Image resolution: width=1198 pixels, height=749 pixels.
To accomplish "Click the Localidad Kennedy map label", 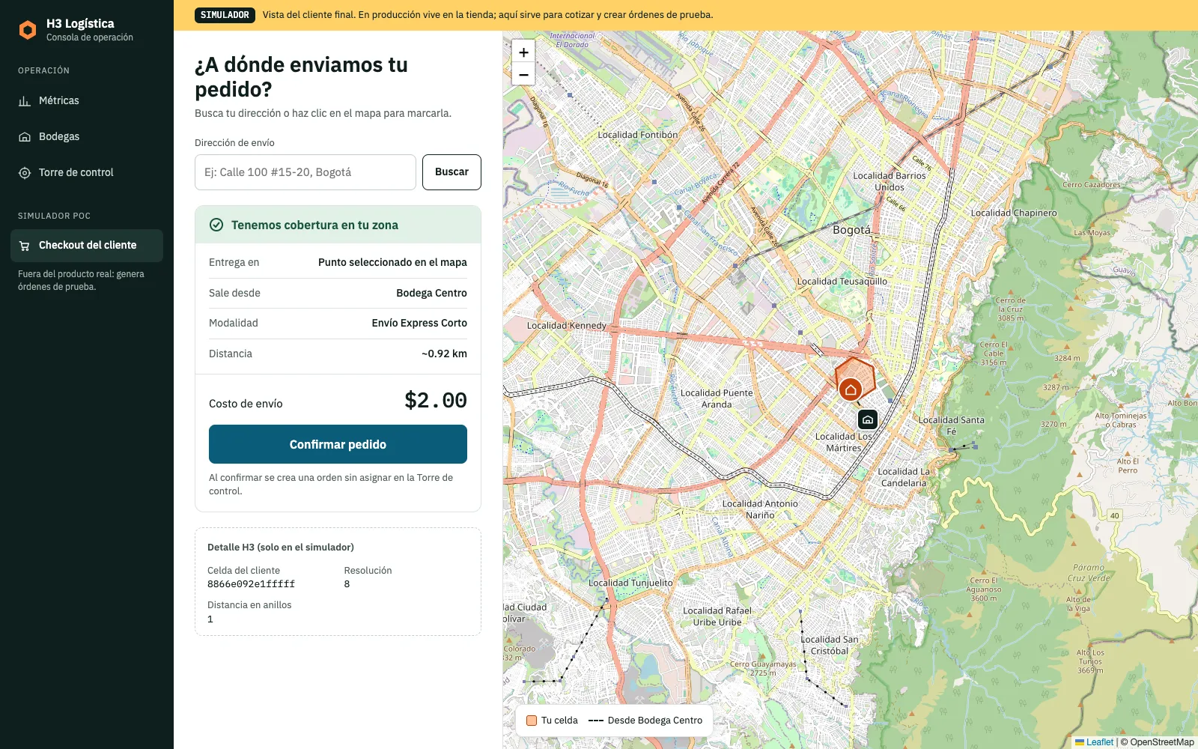I will tap(567, 325).
